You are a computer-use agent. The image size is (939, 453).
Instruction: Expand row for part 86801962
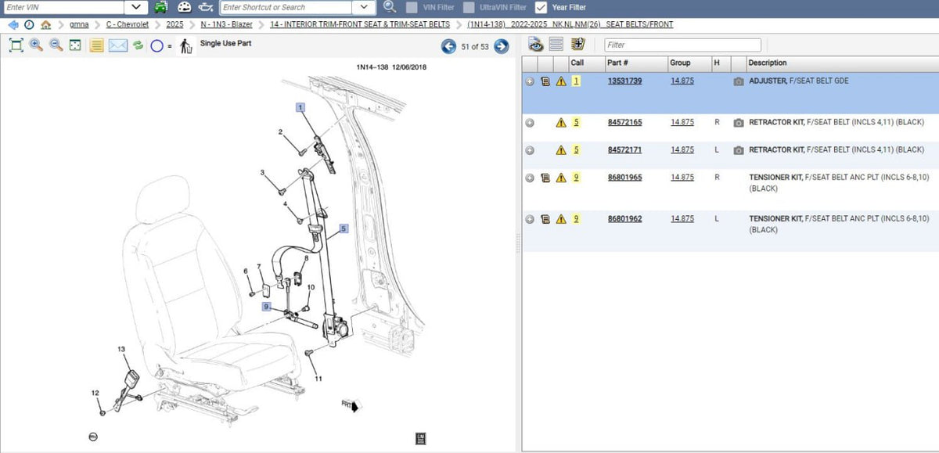coord(530,219)
